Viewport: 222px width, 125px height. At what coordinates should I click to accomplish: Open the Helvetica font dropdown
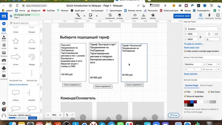pyautogui.click(x=195, y=64)
